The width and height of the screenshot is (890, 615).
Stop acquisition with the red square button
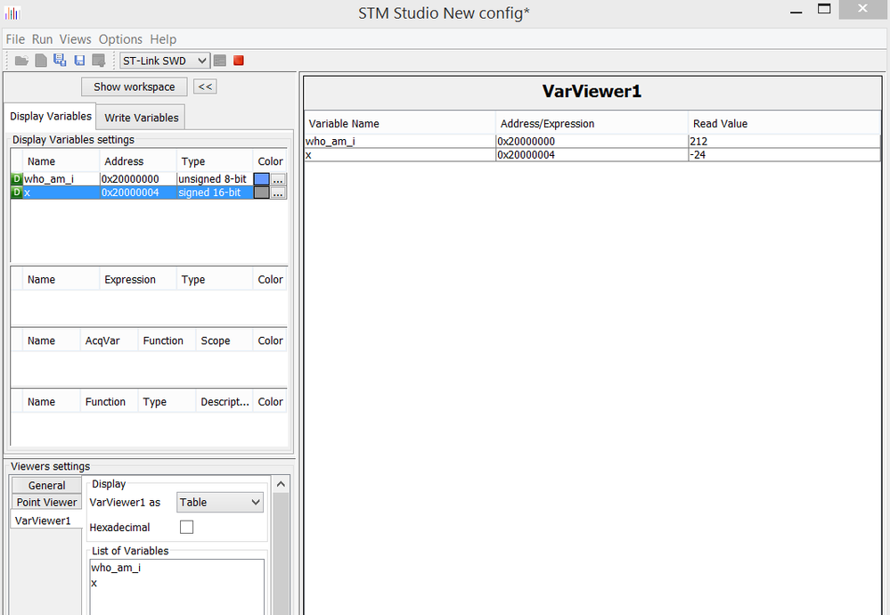click(x=239, y=61)
